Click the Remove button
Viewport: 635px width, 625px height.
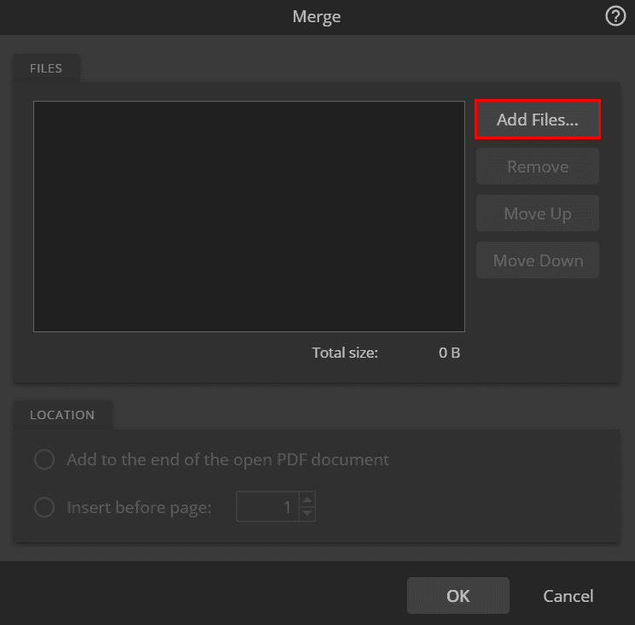pyautogui.click(x=538, y=166)
